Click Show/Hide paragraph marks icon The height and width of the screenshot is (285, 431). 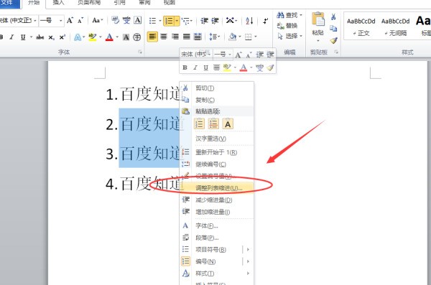click(265, 21)
